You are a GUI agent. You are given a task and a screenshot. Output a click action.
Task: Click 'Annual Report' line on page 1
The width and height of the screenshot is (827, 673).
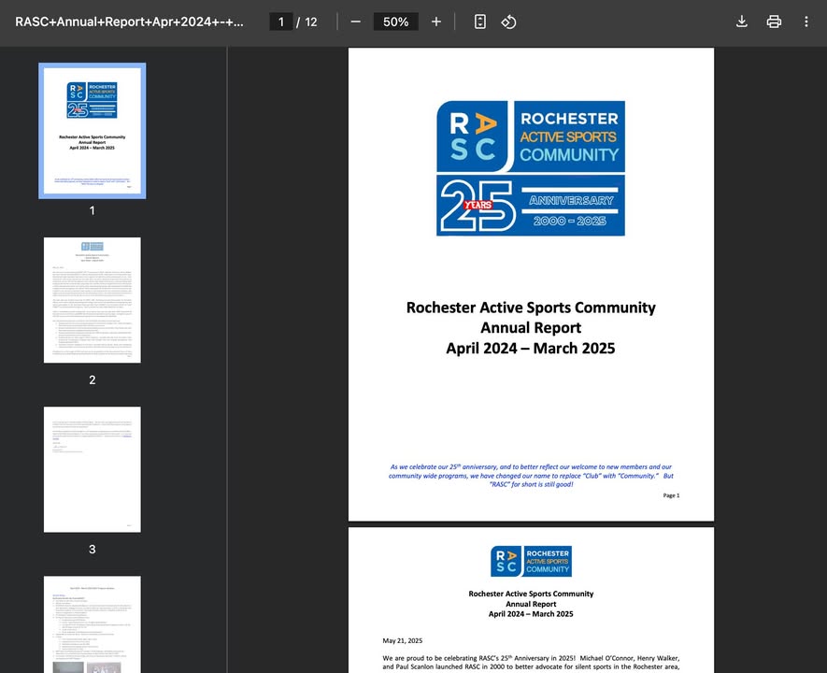[531, 327]
